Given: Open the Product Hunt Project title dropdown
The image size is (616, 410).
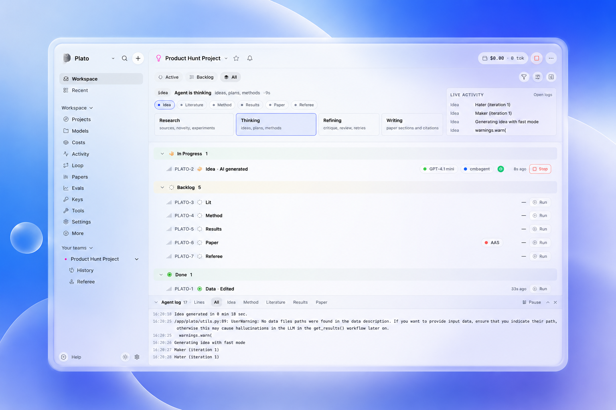Looking at the screenshot, I should click(226, 58).
